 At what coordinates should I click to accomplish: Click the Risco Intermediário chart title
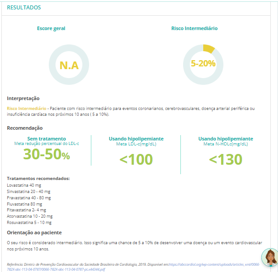coord(194,28)
